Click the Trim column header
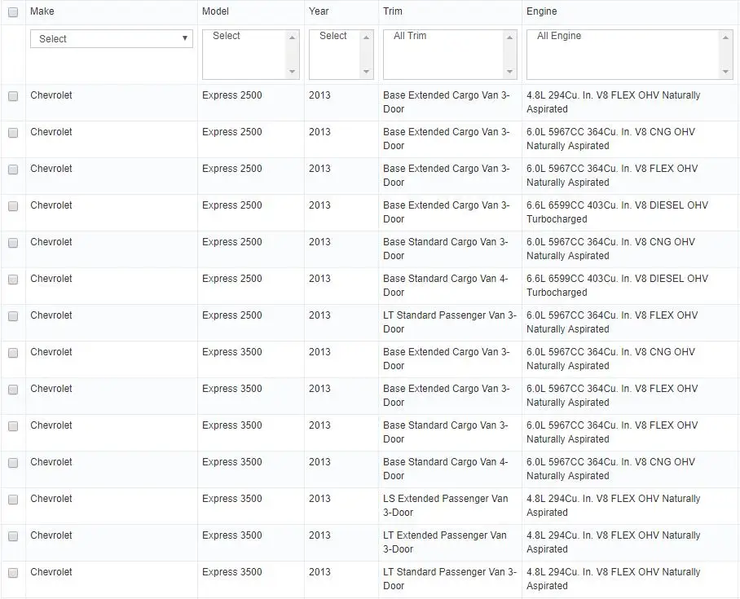This screenshot has width=740, height=599. (393, 11)
